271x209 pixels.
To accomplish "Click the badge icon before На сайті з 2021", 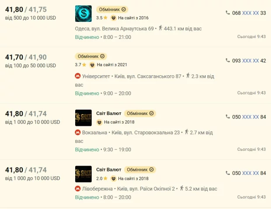I will click(92, 65).
